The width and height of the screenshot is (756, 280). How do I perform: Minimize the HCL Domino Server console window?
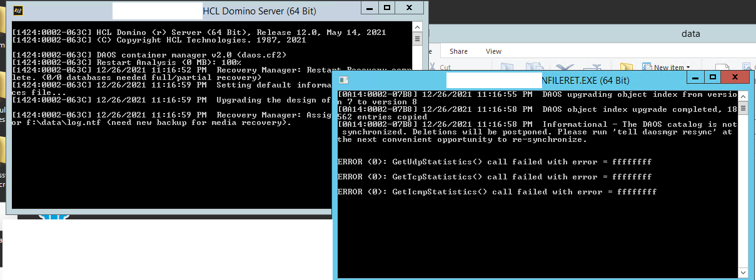click(x=370, y=7)
